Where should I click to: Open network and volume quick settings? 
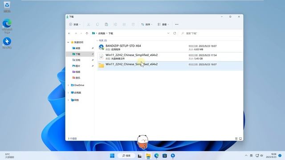click(x=259, y=156)
